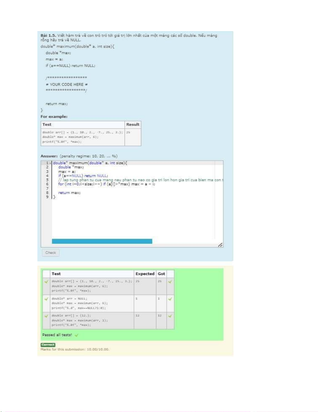This screenshot has height=412, width=318.
Task: Click the Check button below the editor
Action: tap(51, 253)
